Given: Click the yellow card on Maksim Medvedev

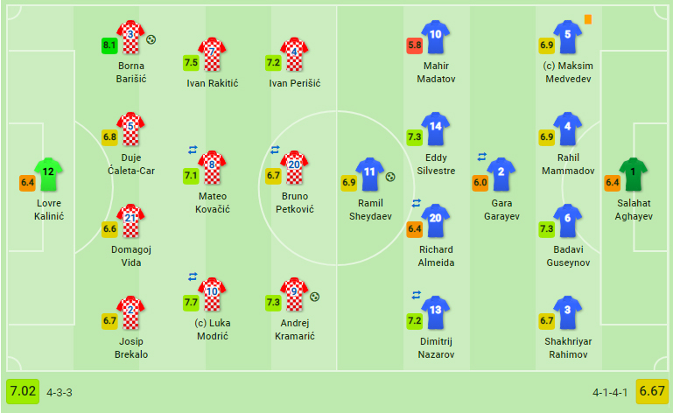Looking at the screenshot, I should [588, 18].
